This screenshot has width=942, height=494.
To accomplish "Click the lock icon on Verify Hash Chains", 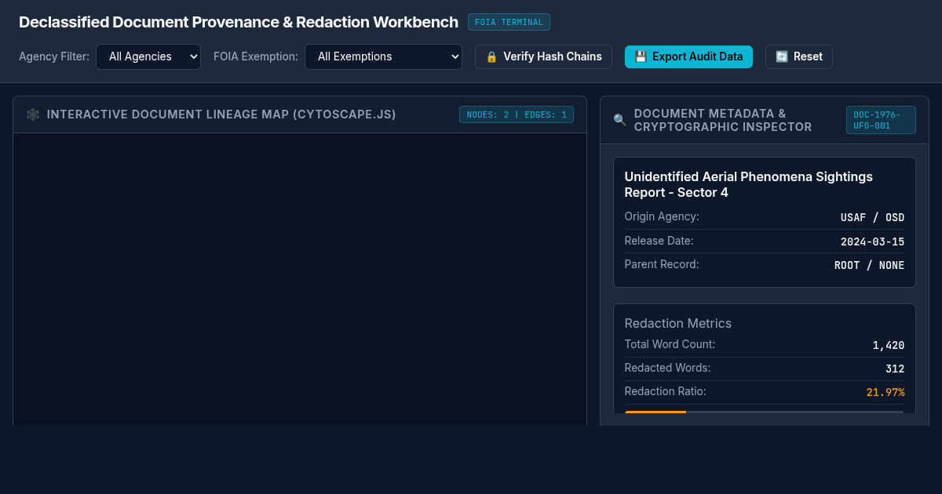I will coord(492,56).
